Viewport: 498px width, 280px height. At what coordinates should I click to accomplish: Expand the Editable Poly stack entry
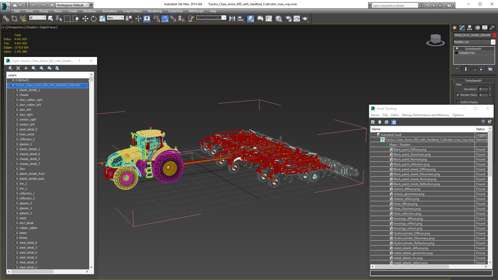pos(457,53)
